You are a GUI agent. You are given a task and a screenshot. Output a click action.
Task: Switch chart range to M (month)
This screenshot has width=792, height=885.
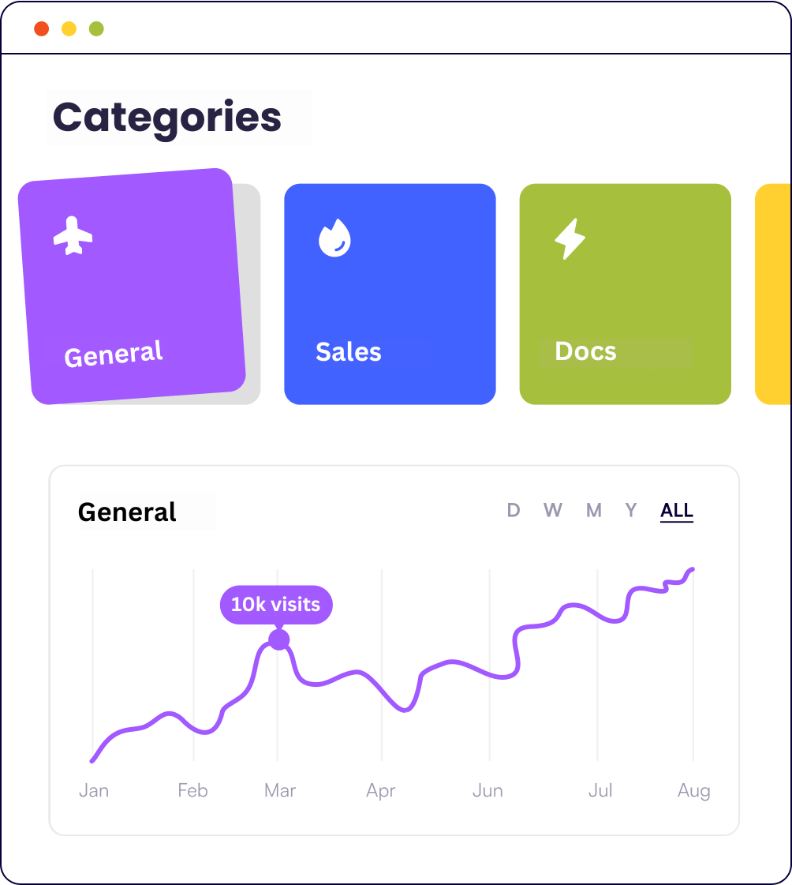point(594,511)
